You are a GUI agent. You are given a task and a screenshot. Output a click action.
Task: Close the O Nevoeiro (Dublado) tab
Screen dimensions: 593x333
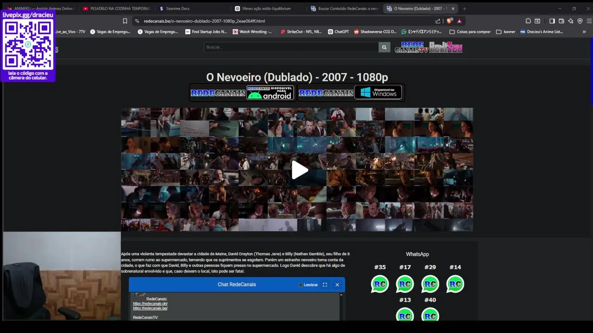pos(453,8)
